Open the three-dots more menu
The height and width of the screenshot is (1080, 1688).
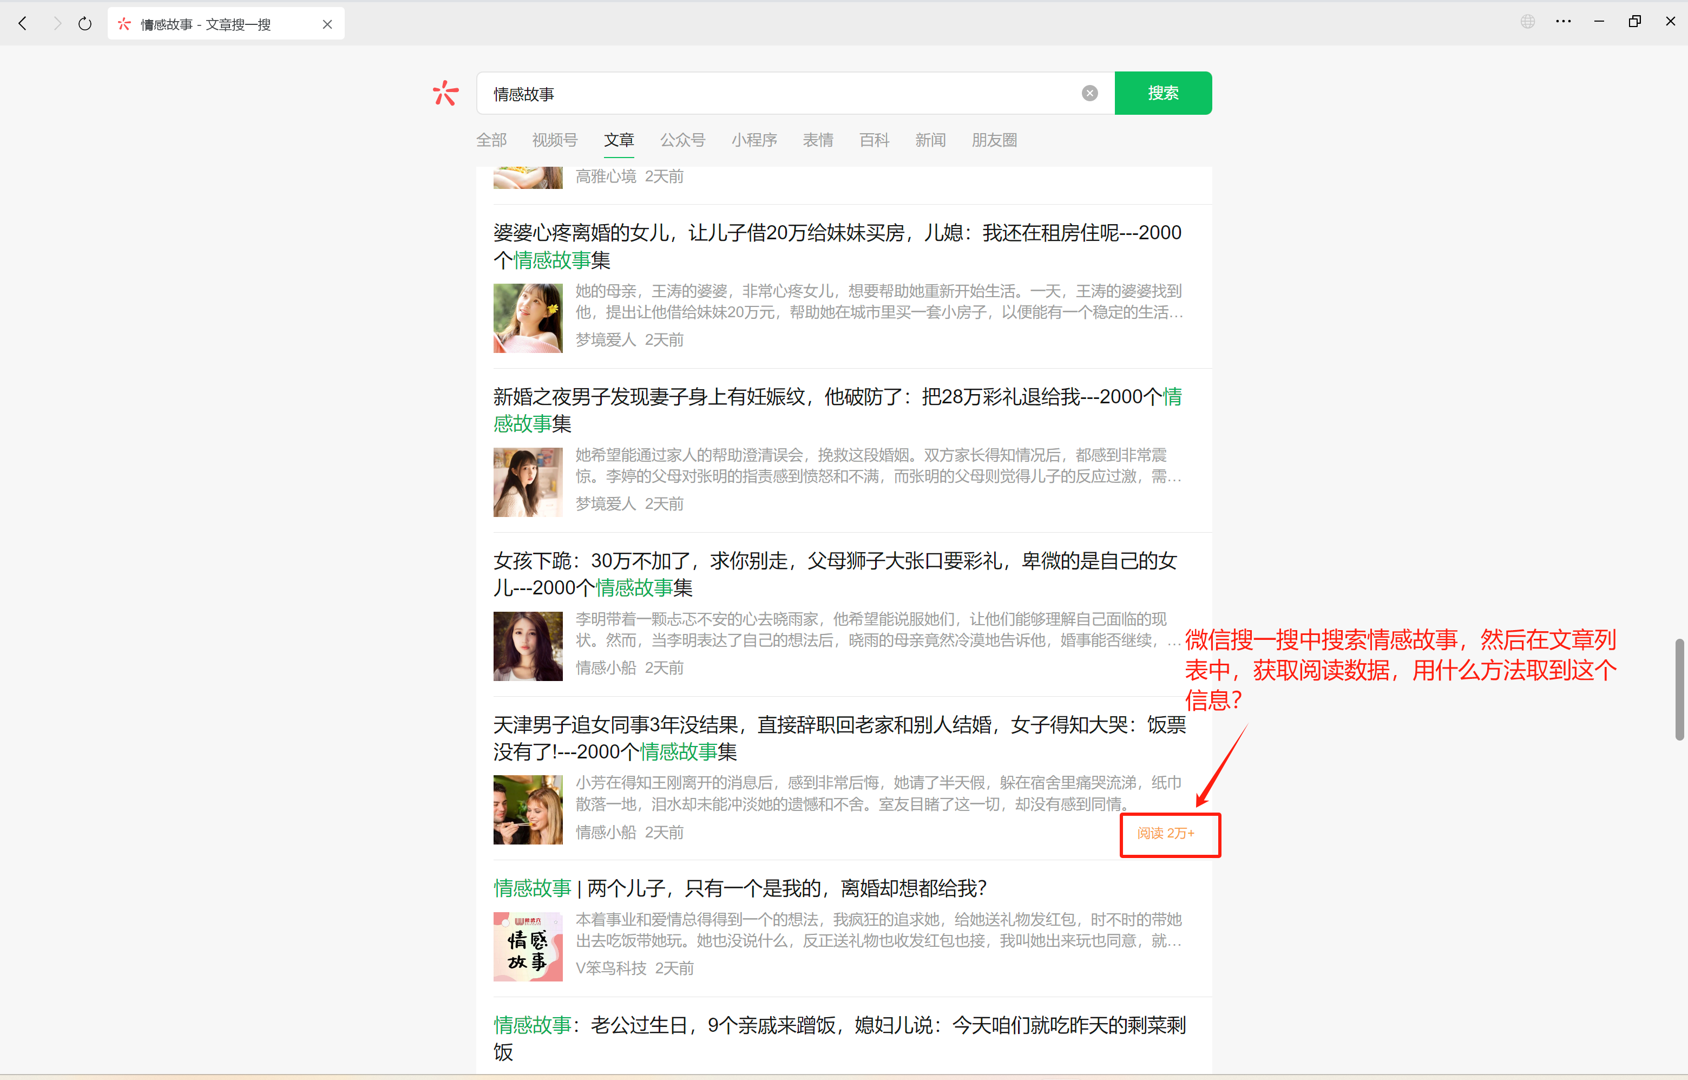1563,22
